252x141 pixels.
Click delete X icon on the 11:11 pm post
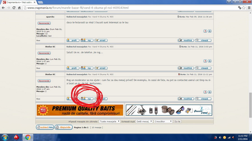pyautogui.click(x=209, y=92)
